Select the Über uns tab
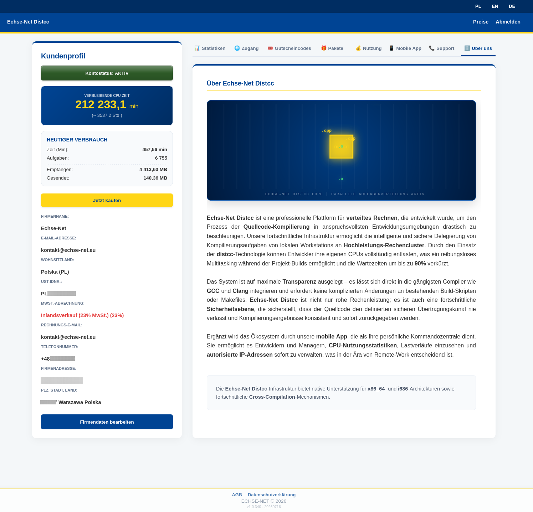The image size is (533, 512). click(478, 48)
